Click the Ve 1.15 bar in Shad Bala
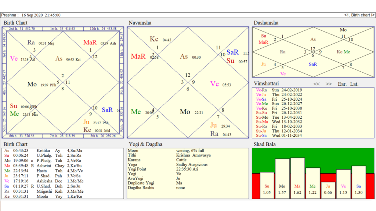Image resolution: width=376 pixels, height=211 pixels. (343, 184)
